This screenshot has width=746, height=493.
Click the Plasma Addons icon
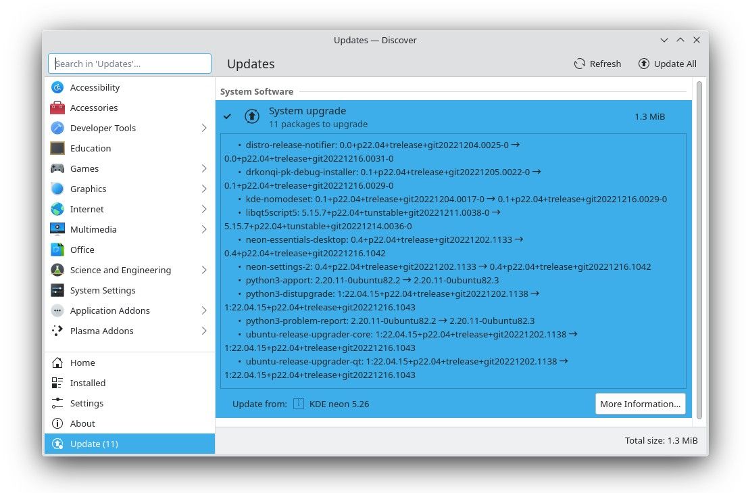click(57, 331)
